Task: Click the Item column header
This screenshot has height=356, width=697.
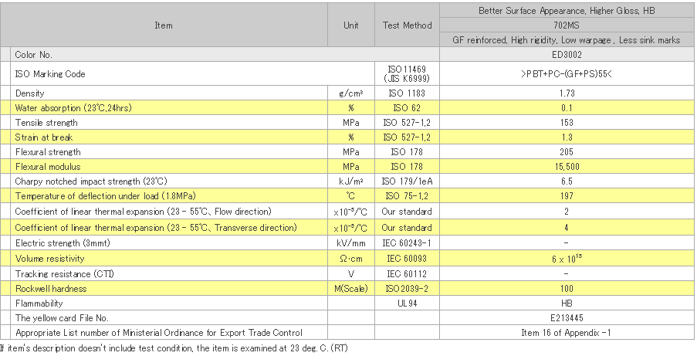Action: (164, 25)
